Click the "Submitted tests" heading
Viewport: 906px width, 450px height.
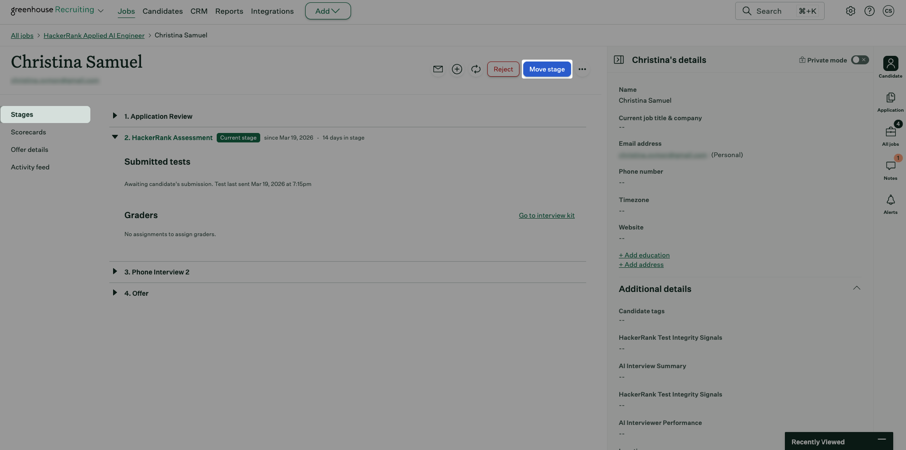pyautogui.click(x=158, y=162)
